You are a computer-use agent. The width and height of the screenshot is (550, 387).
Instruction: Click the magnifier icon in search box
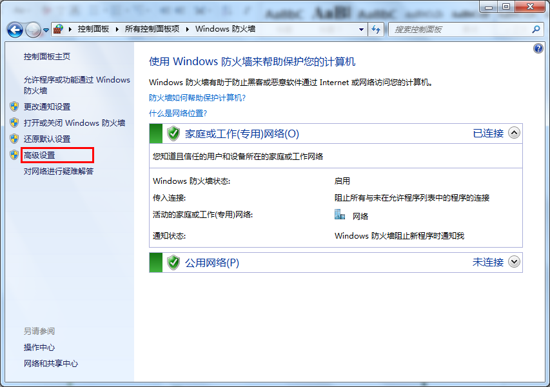535,30
